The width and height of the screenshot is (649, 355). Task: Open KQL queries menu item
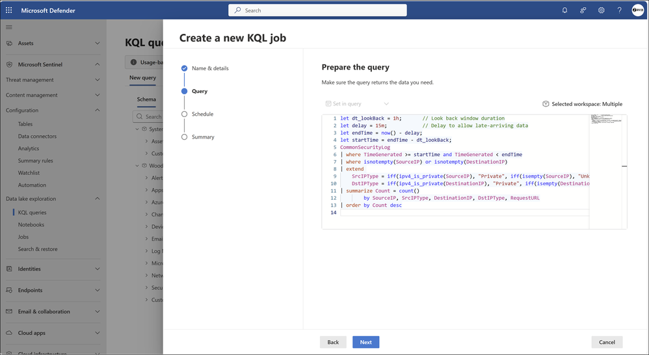[x=33, y=213]
